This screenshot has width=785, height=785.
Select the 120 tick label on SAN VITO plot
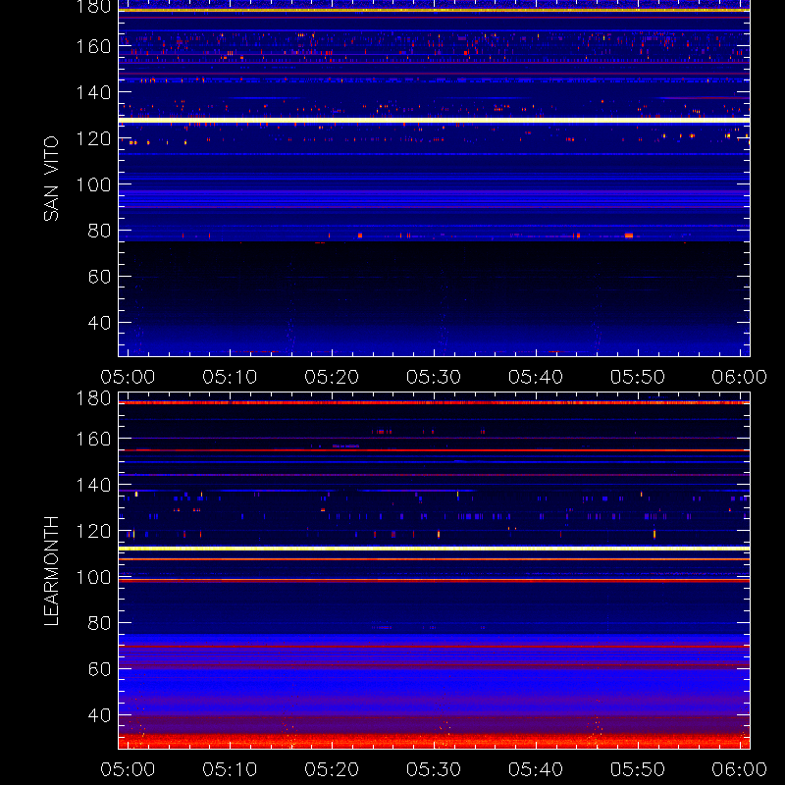pyautogui.click(x=93, y=138)
